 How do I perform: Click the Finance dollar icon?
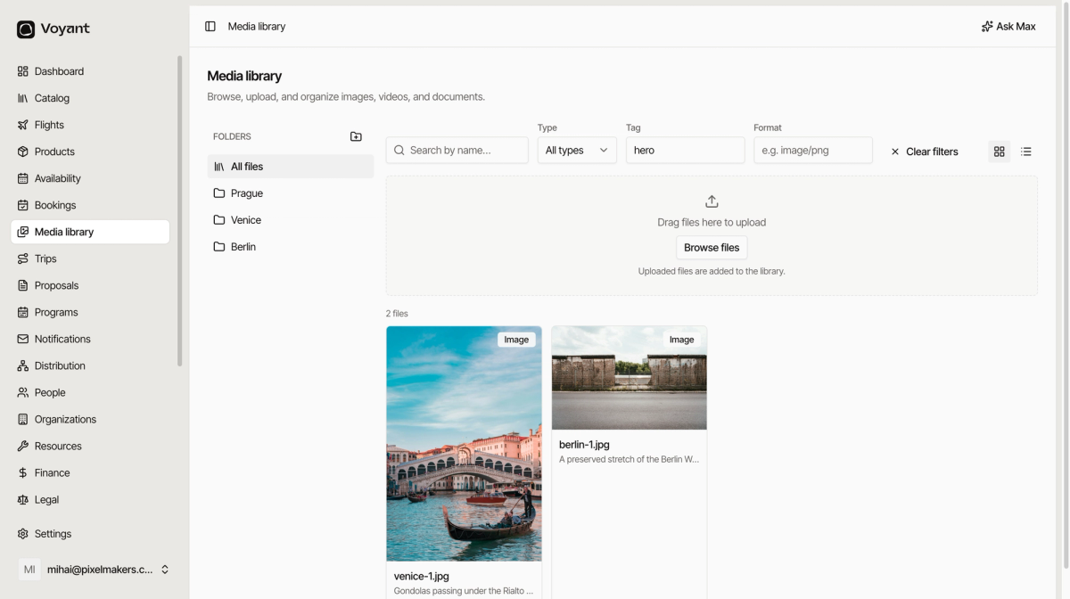[23, 472]
